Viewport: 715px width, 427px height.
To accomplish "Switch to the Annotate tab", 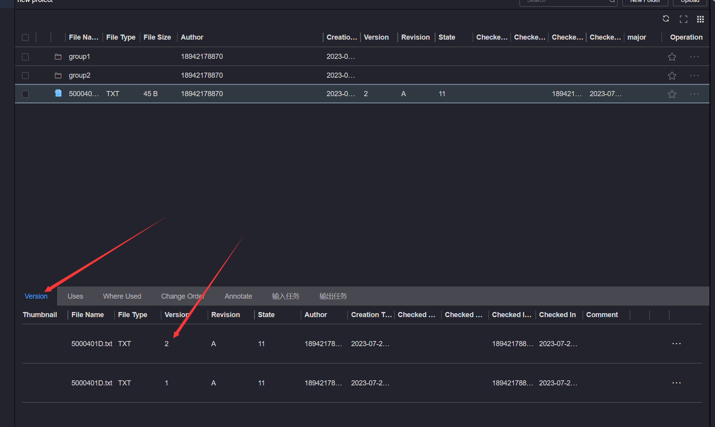I will click(x=238, y=296).
